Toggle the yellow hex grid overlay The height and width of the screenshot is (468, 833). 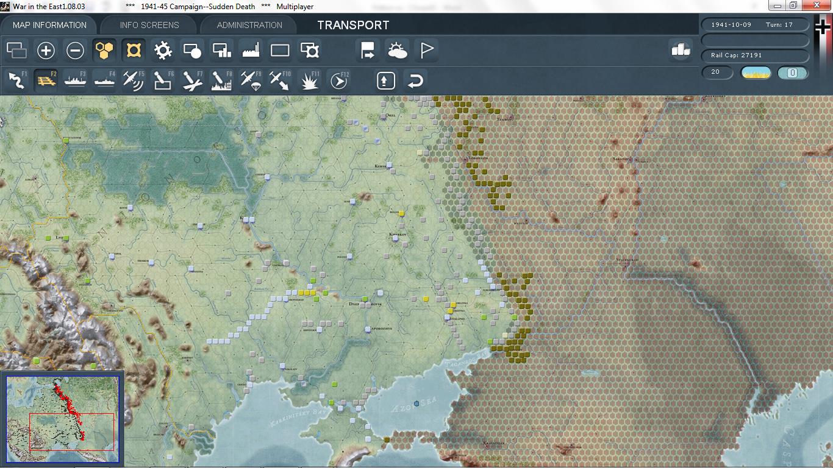tap(104, 50)
